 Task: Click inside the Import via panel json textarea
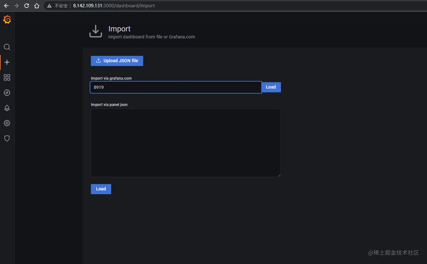click(186, 142)
